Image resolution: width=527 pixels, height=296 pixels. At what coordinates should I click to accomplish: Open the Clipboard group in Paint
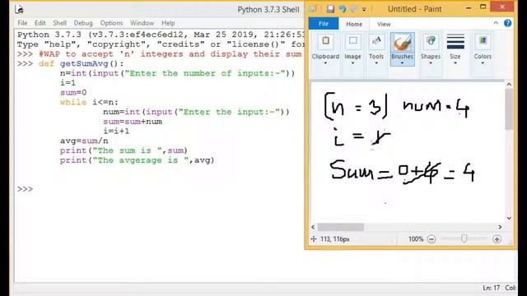325,49
